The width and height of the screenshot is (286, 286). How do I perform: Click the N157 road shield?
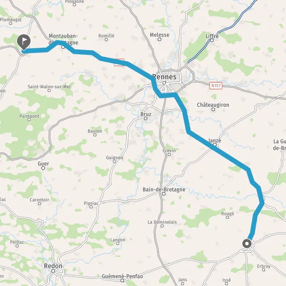click(216, 85)
